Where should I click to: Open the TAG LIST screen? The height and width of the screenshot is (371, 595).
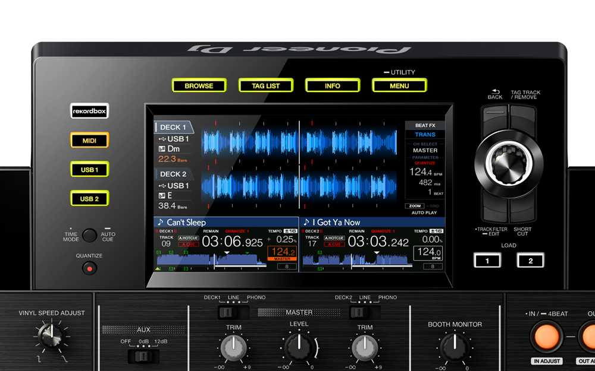pos(266,85)
